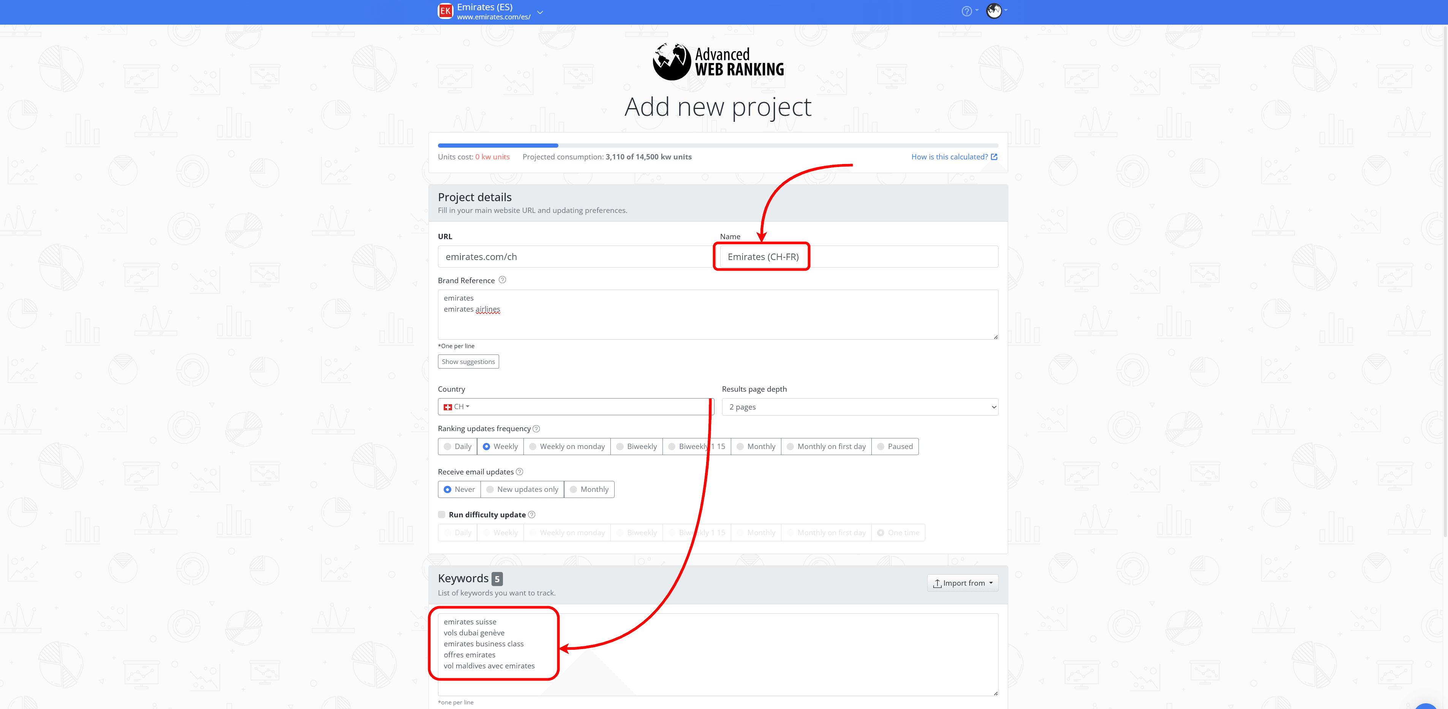Click 'vols dubai genève' keyword line
1448x709 pixels.
tap(474, 633)
